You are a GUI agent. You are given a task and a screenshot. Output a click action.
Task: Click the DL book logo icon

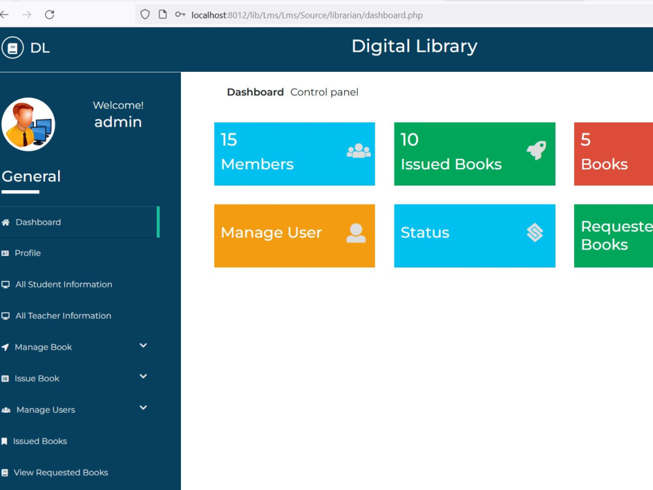[12, 48]
